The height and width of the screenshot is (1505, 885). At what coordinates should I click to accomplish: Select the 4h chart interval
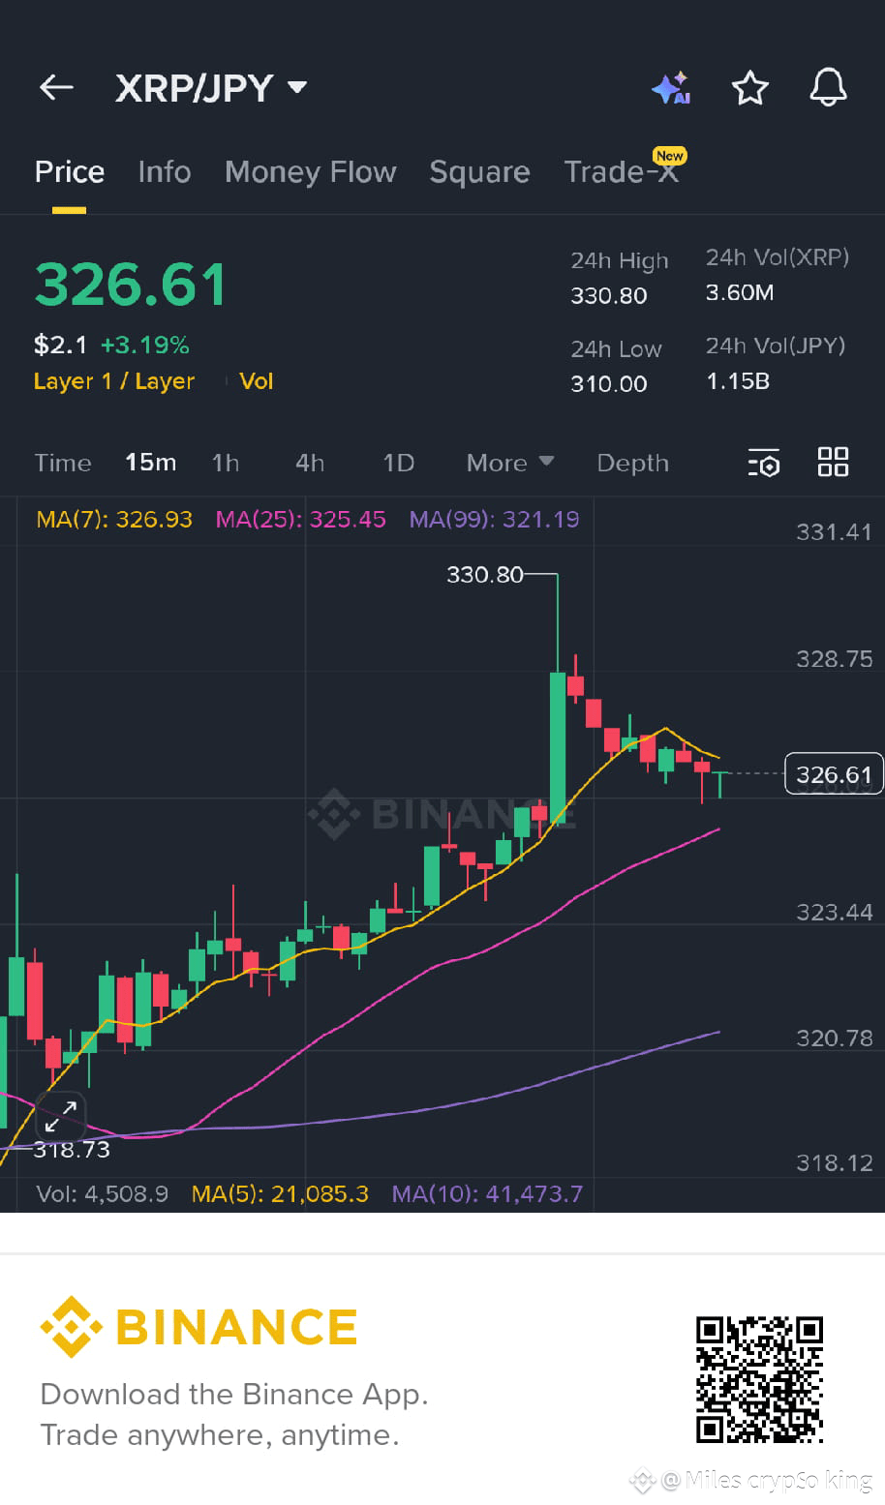pyautogui.click(x=310, y=463)
